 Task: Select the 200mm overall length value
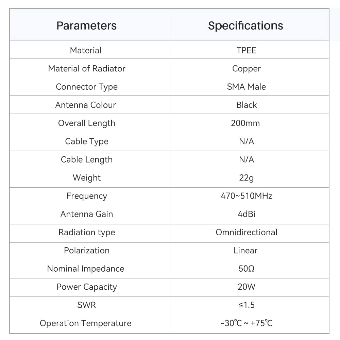[245, 123]
